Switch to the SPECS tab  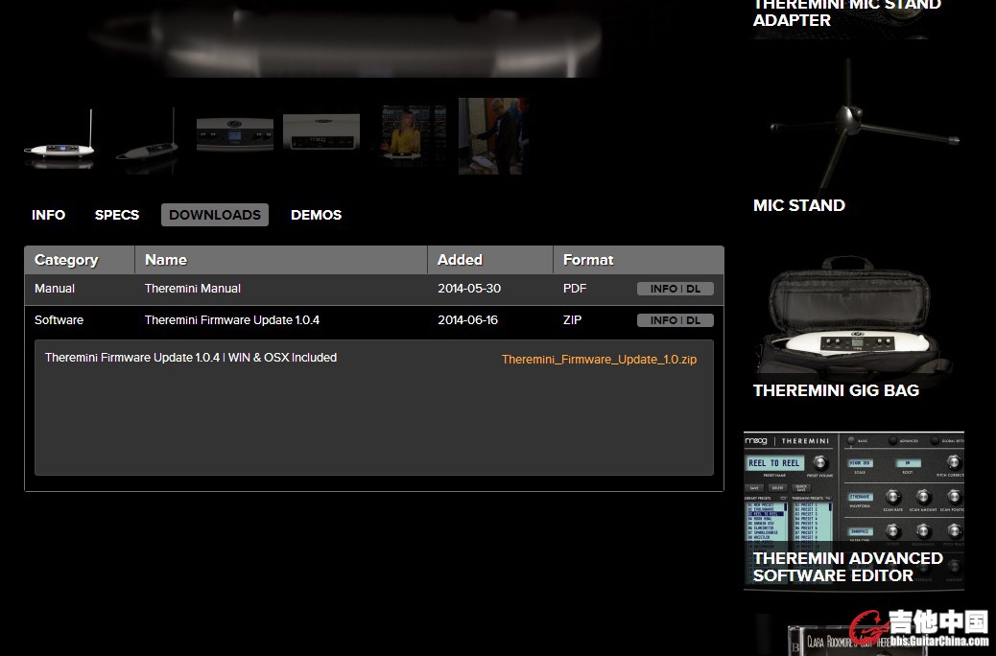pyautogui.click(x=117, y=215)
